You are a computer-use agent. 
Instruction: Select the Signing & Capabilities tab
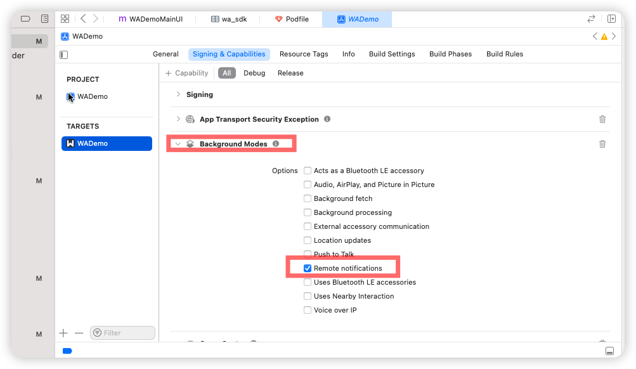click(x=229, y=54)
